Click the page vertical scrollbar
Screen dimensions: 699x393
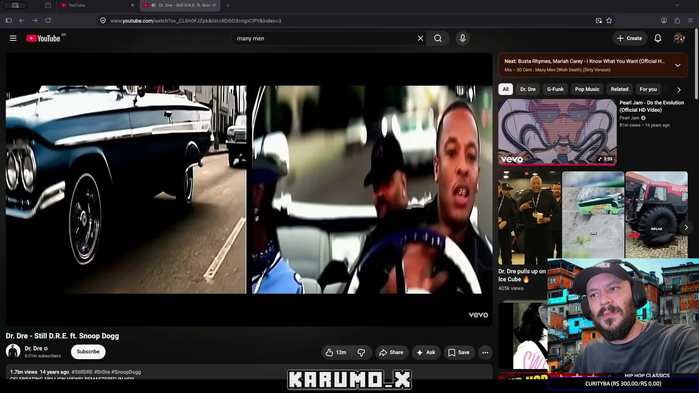[696, 63]
